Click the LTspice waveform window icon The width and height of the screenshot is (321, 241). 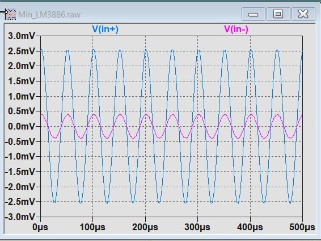(x=10, y=14)
